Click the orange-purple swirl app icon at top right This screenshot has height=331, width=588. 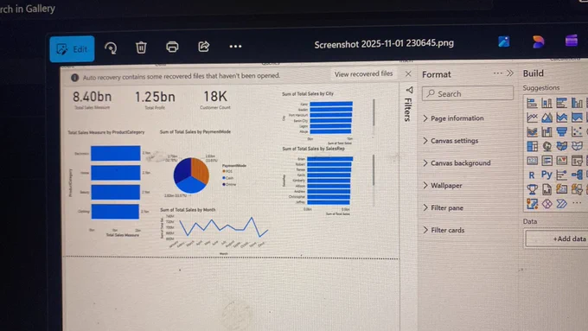pyautogui.click(x=538, y=41)
